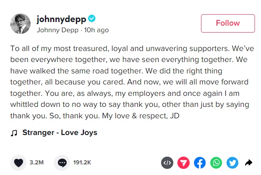
Task: Click the embed code icon
Action: (x=167, y=163)
